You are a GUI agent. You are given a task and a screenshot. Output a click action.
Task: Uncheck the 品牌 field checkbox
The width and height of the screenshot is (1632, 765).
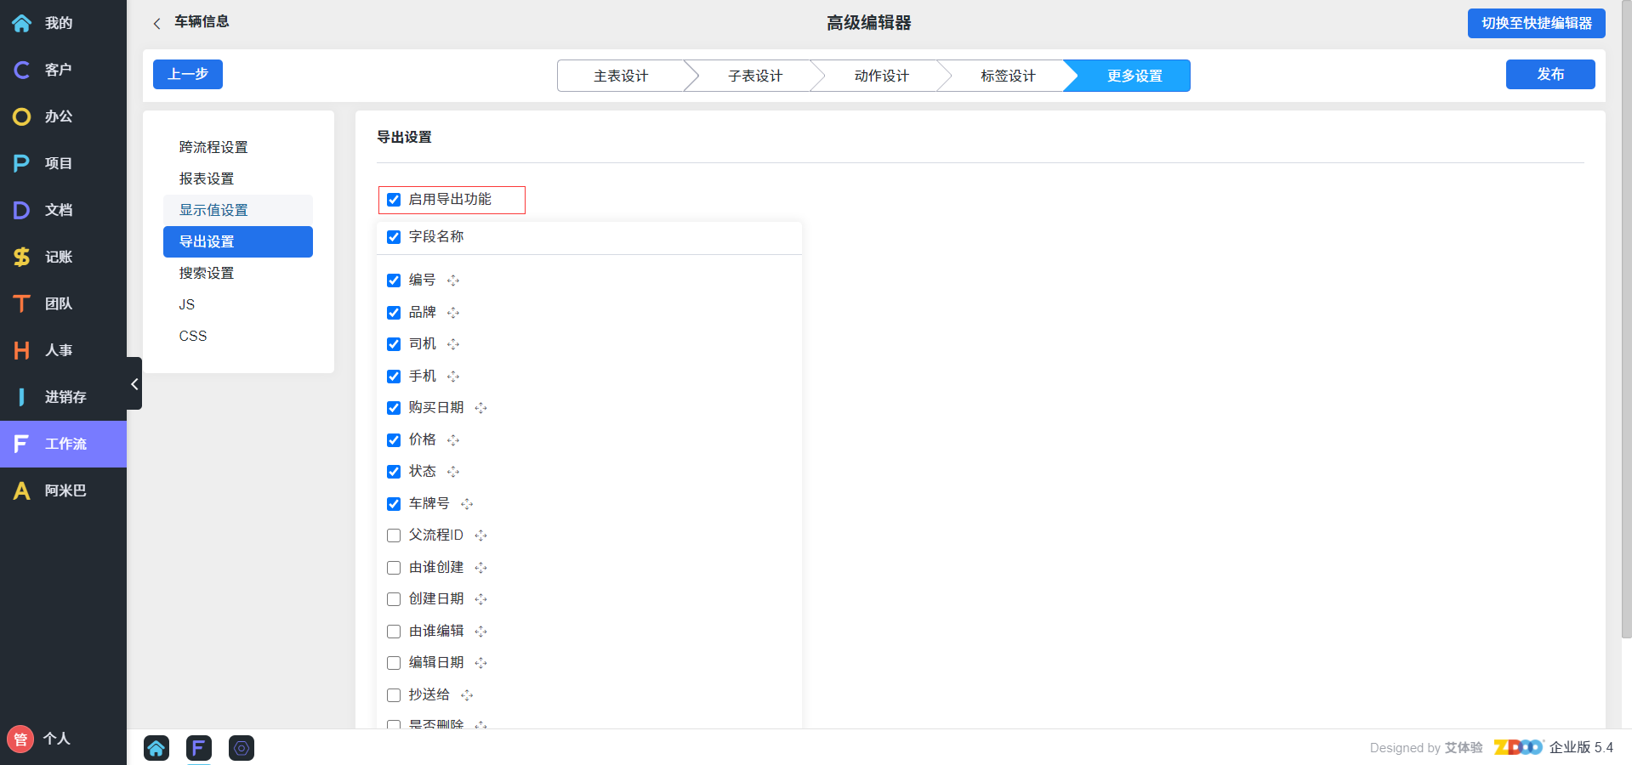pos(394,313)
